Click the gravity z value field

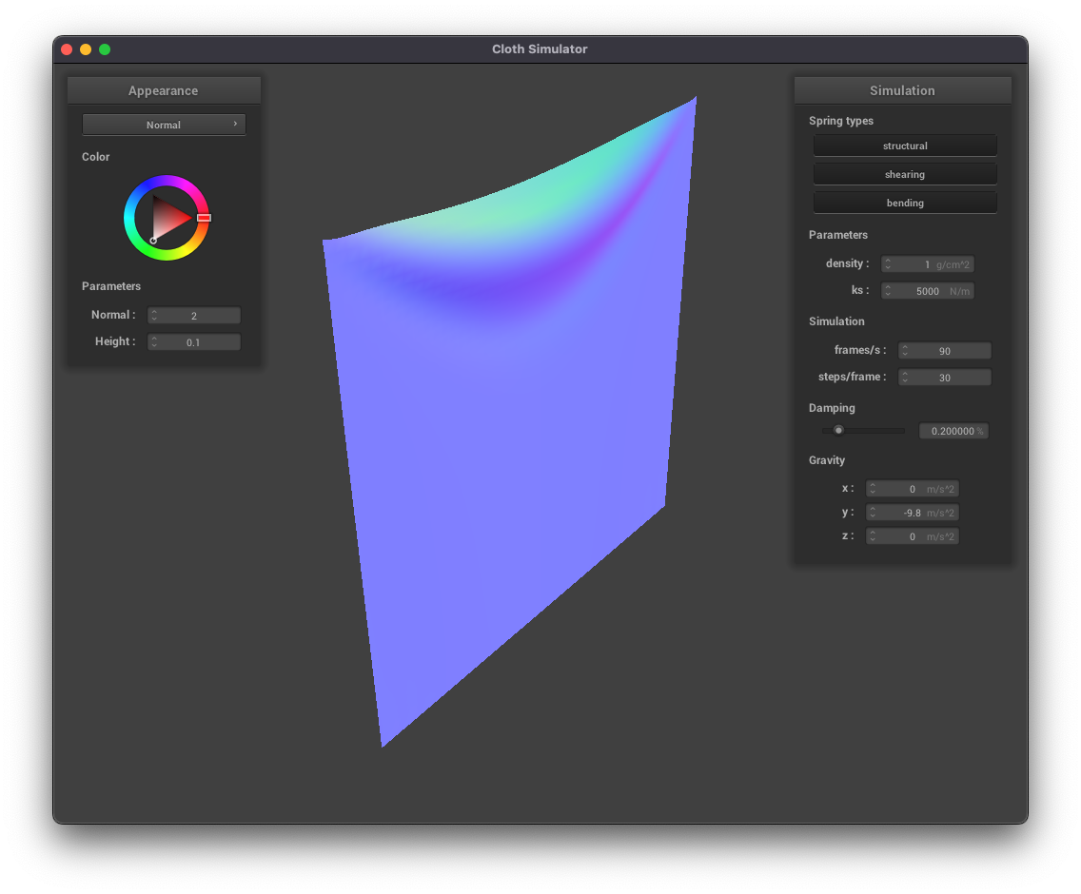(913, 536)
